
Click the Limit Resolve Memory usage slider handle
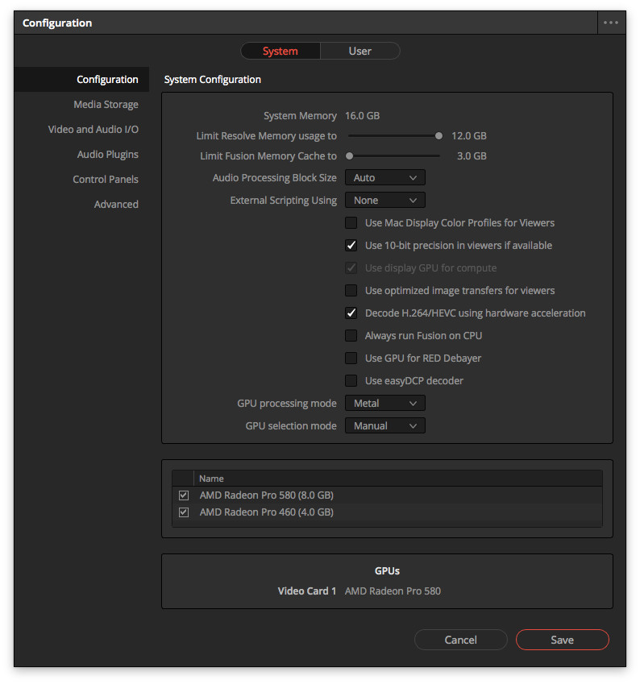tap(438, 136)
